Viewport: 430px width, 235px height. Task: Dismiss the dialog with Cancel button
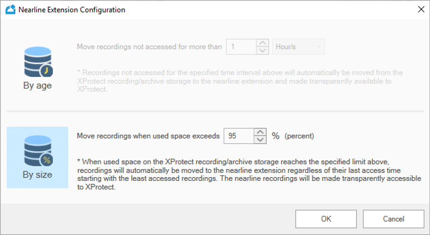pyautogui.click(x=394, y=219)
